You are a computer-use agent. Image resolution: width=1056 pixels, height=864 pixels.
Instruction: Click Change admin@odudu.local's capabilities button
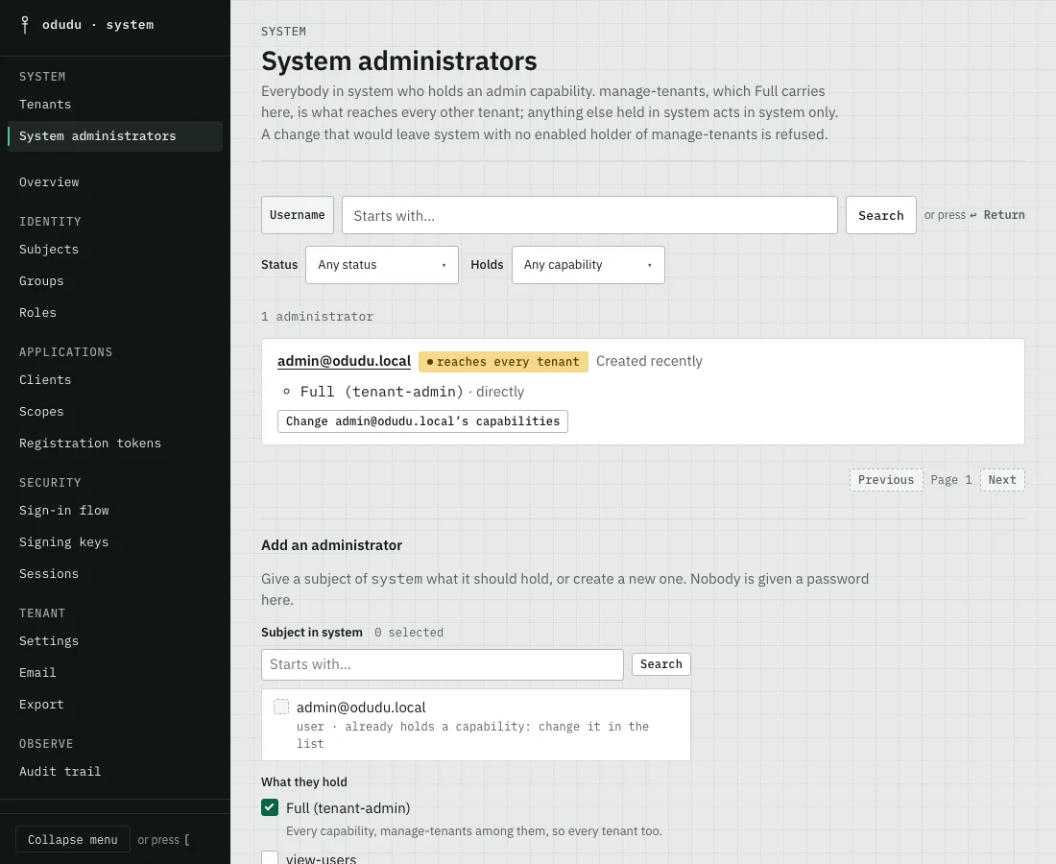(422, 420)
